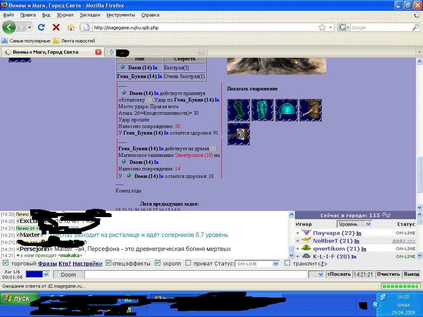Open the Закладки menu

click(x=90, y=15)
